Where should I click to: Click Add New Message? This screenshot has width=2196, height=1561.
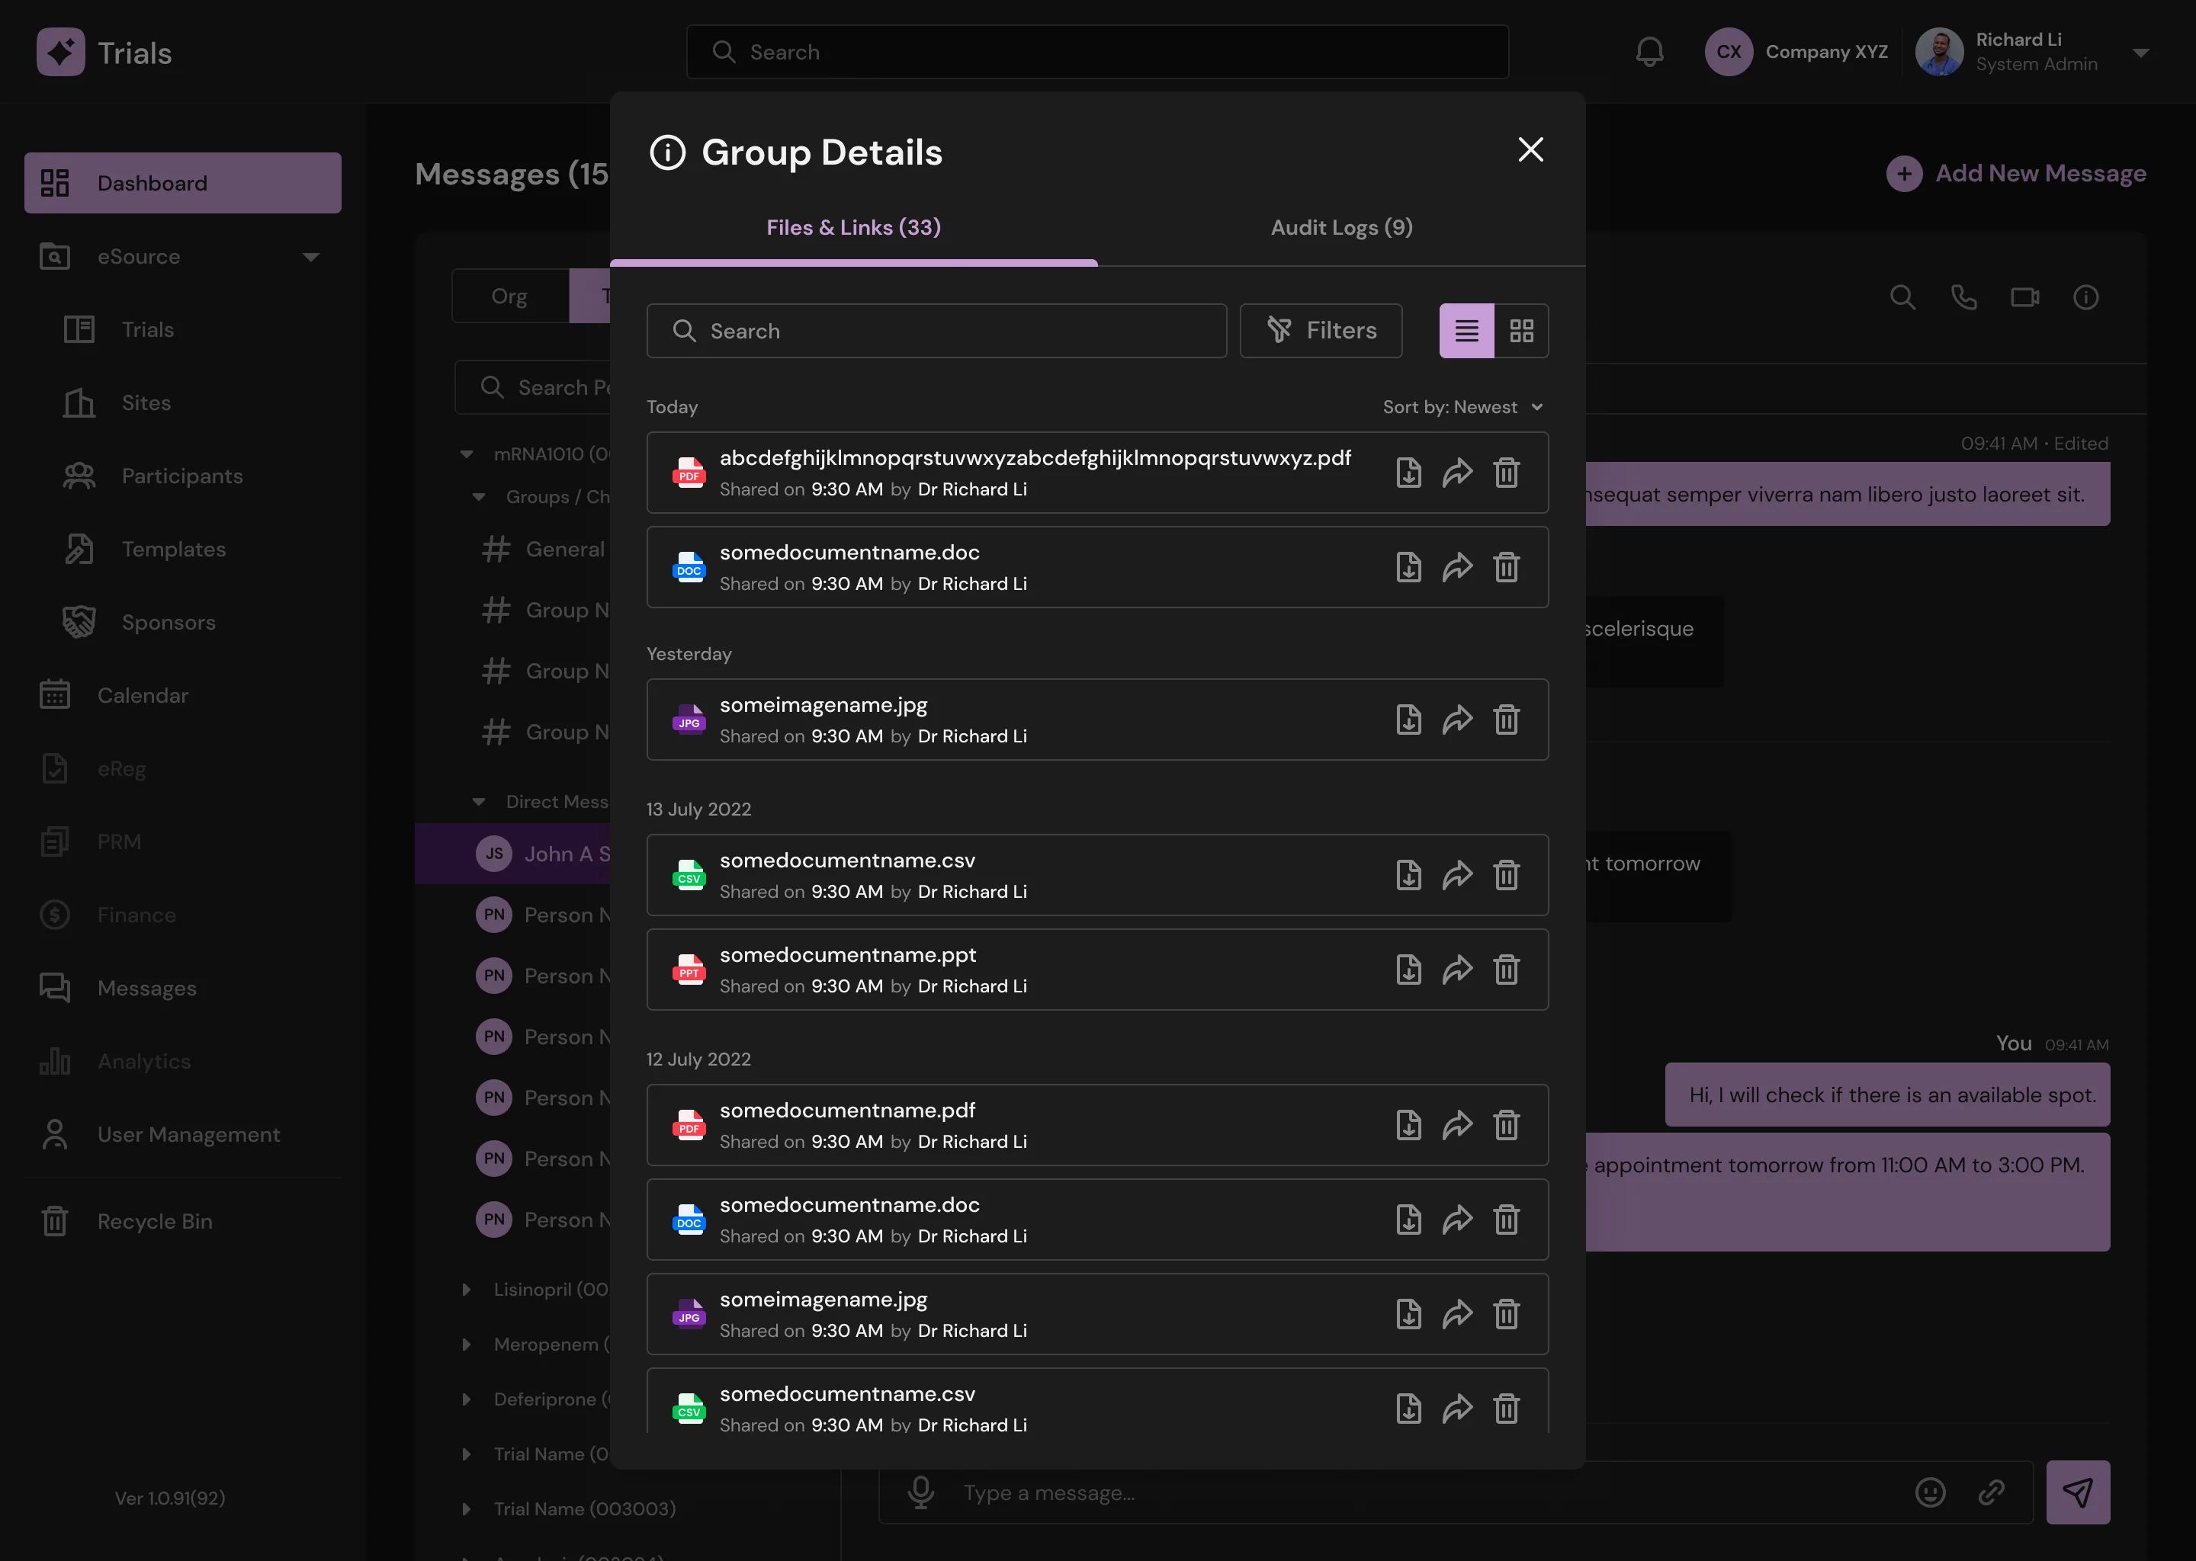click(2016, 174)
